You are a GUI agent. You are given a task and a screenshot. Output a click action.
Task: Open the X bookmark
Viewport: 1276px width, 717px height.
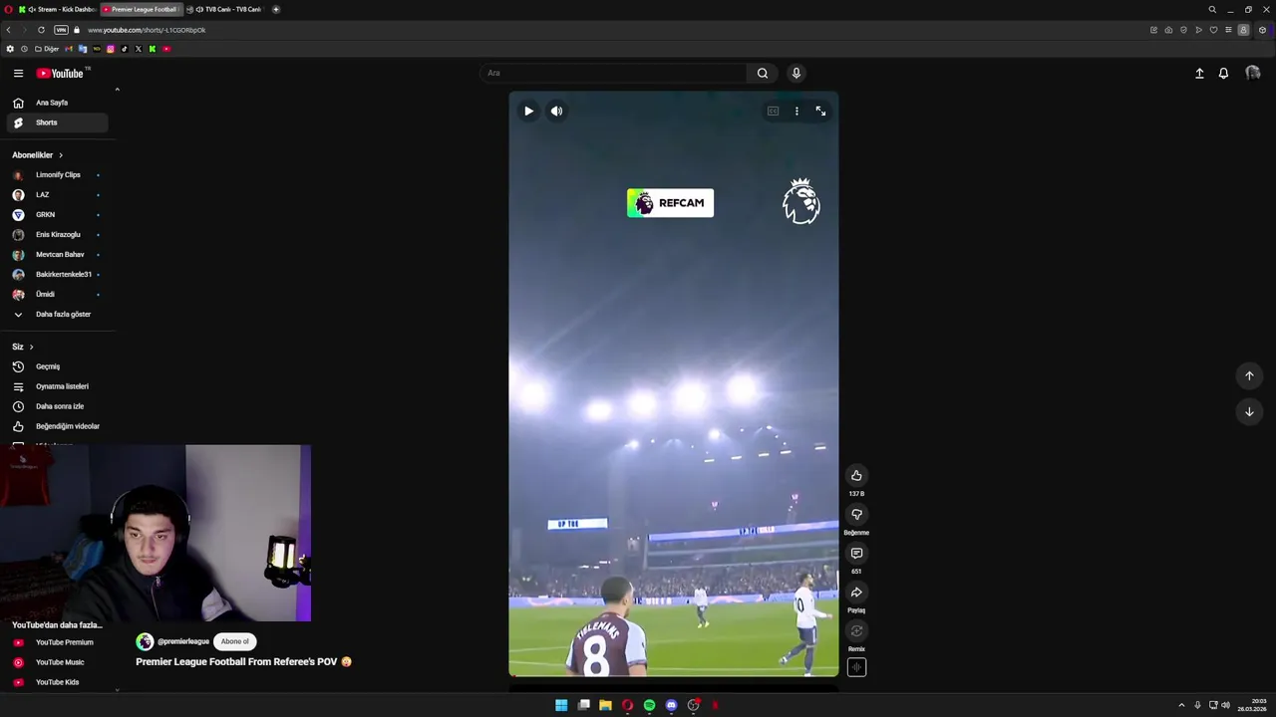tap(139, 49)
